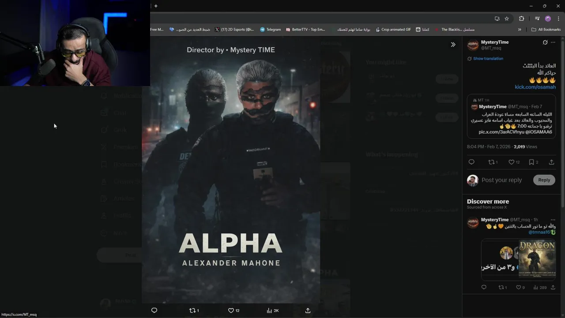Open the pic.x.com/3arACVfnyu link
The width and height of the screenshot is (565, 318).
tap(501, 132)
